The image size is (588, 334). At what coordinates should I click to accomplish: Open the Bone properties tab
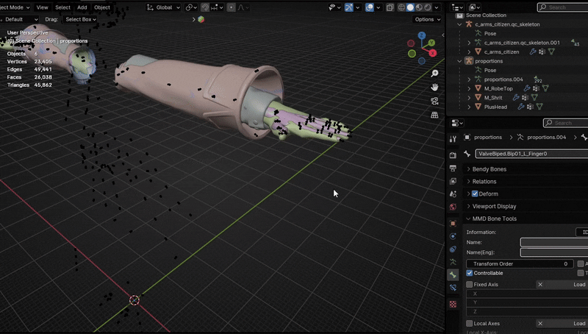[x=453, y=274]
